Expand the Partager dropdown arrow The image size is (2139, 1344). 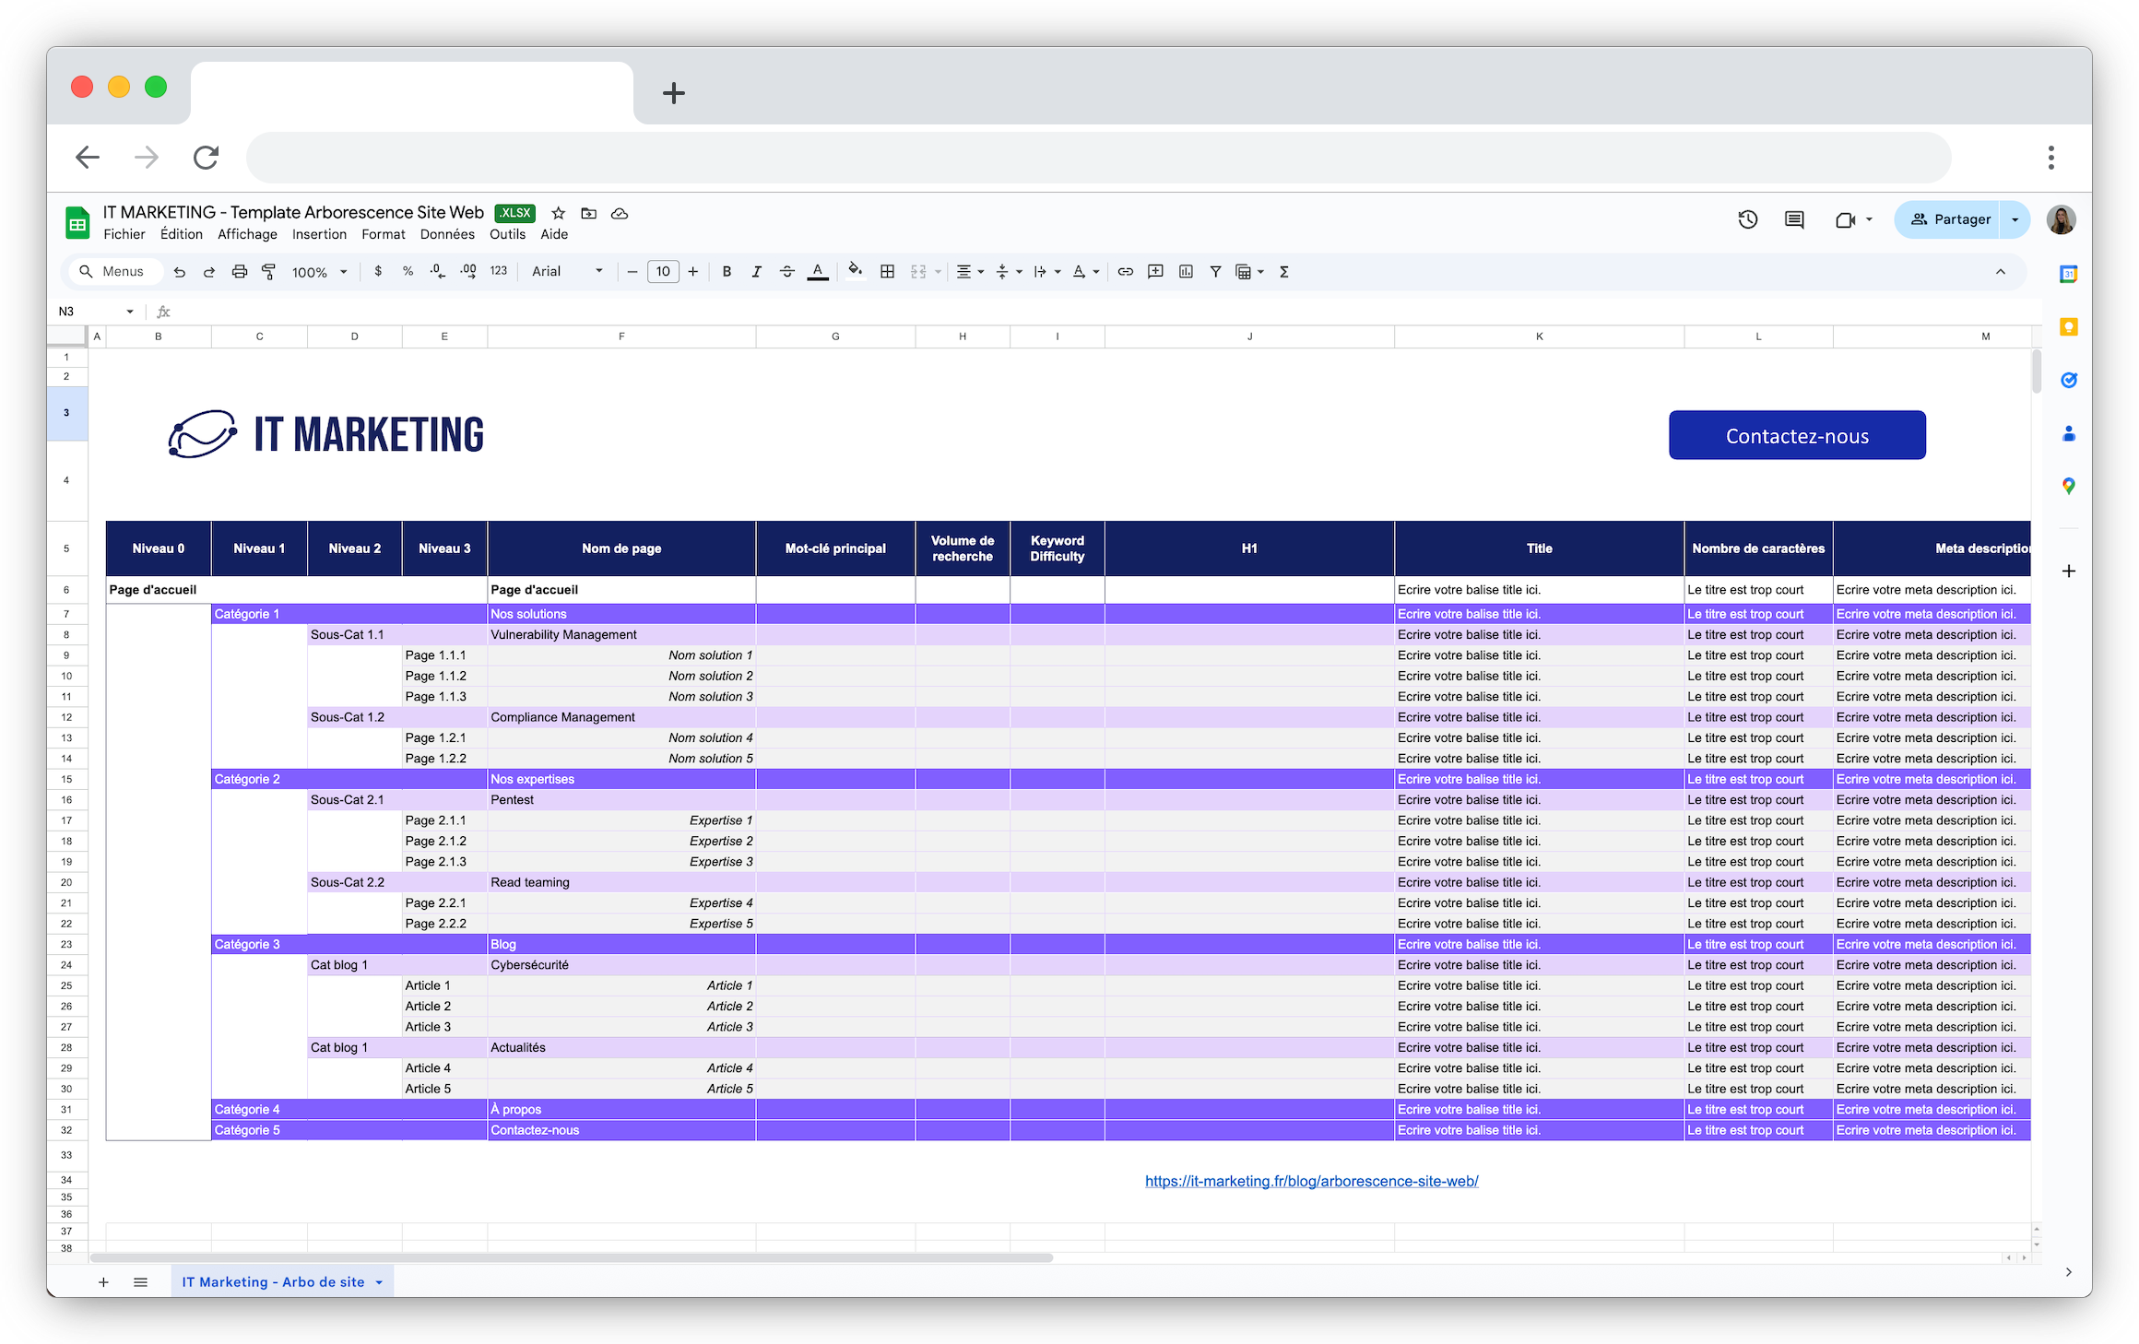(x=2015, y=220)
